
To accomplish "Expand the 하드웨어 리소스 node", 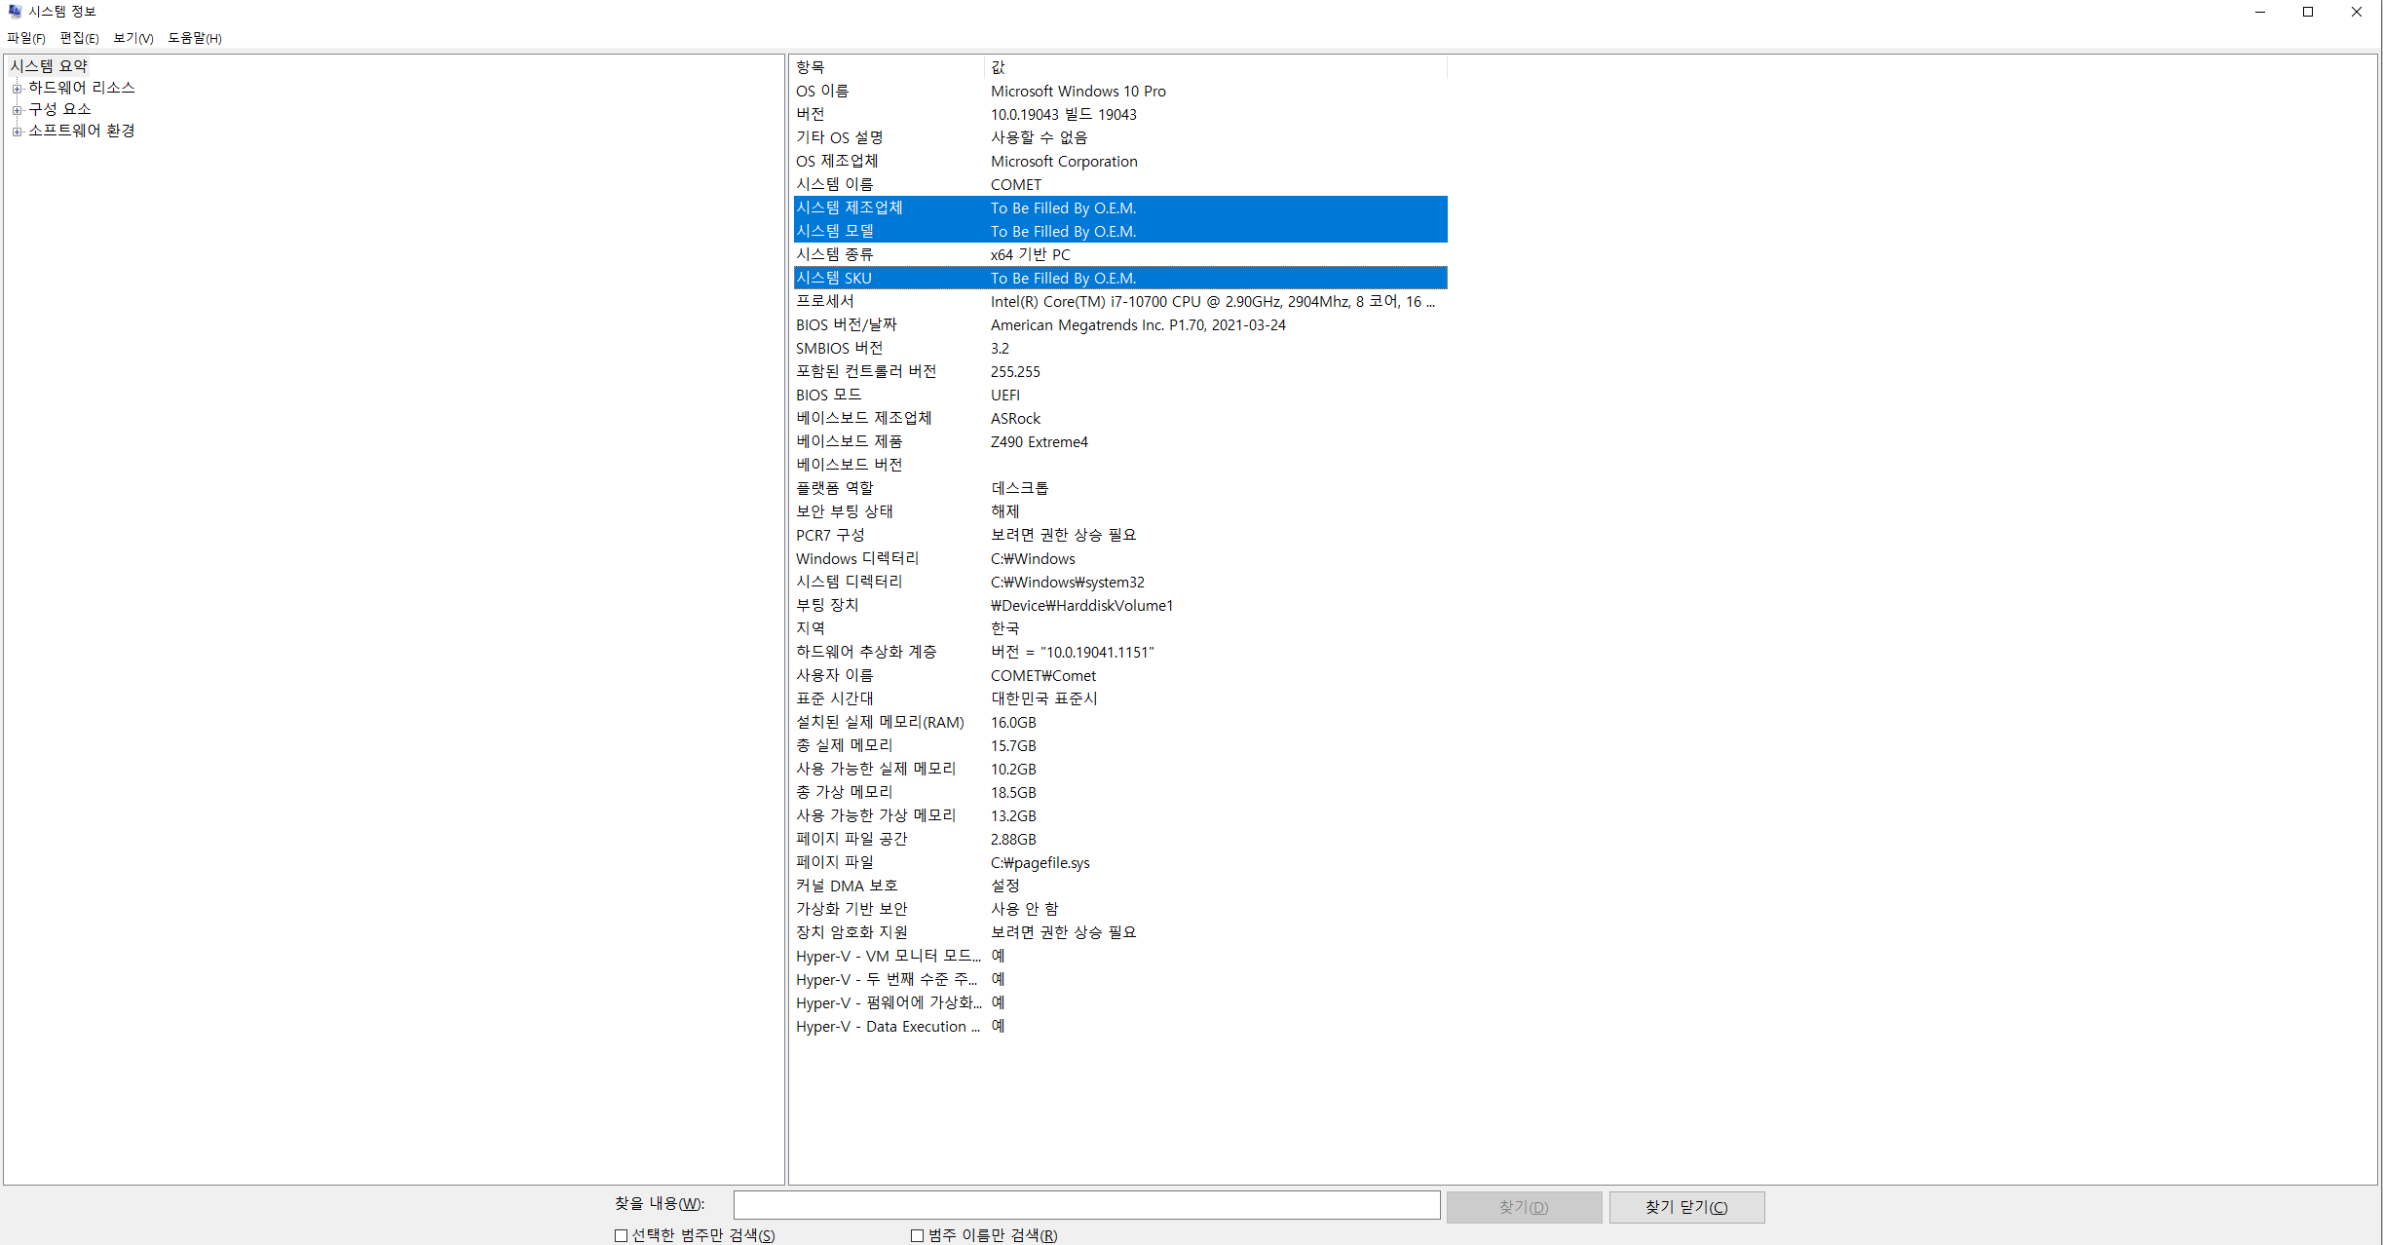I will click(x=17, y=89).
